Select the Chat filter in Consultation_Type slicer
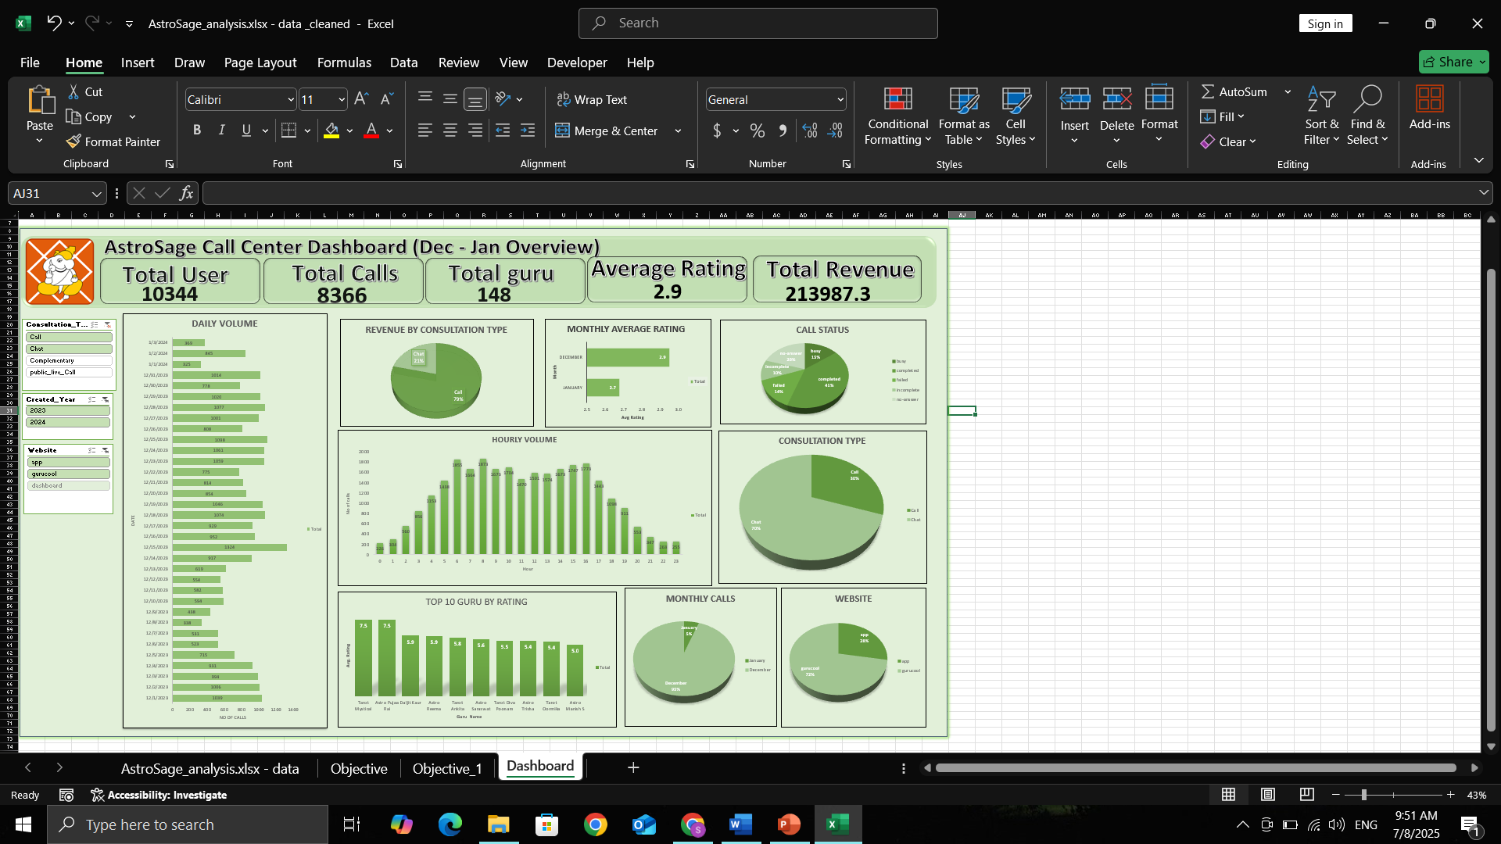The width and height of the screenshot is (1501, 844). click(x=68, y=349)
